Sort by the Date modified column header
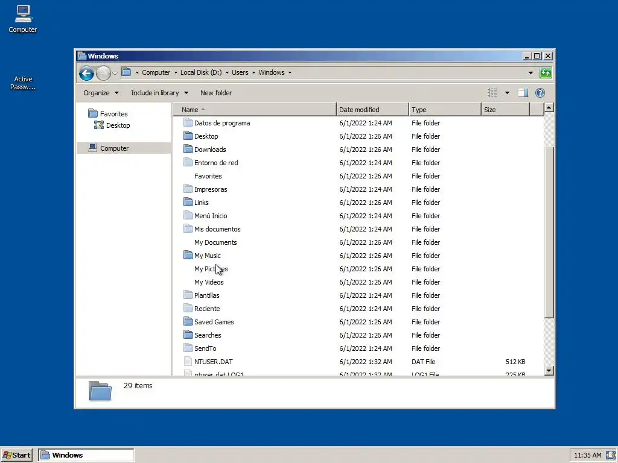This screenshot has width=618, height=463. click(372, 110)
